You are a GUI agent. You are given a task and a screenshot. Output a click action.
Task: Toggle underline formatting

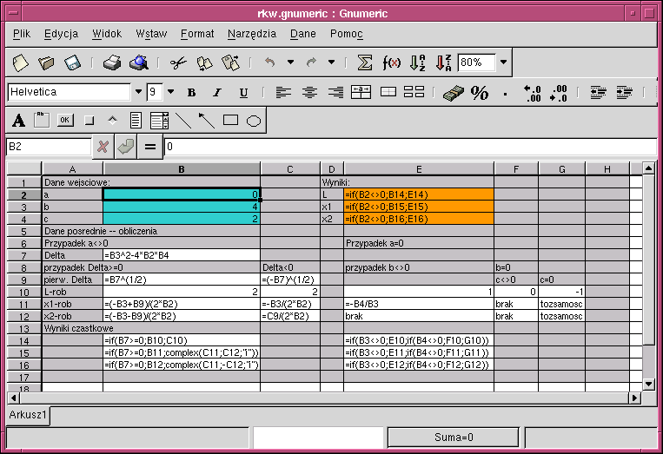pos(243,93)
